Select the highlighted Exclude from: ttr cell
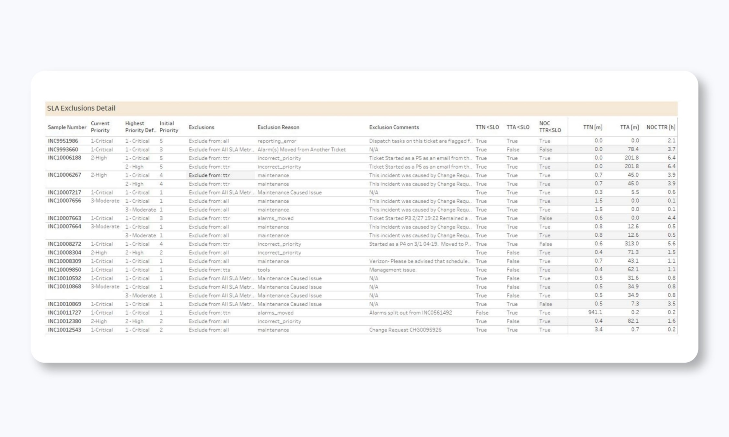 click(209, 175)
